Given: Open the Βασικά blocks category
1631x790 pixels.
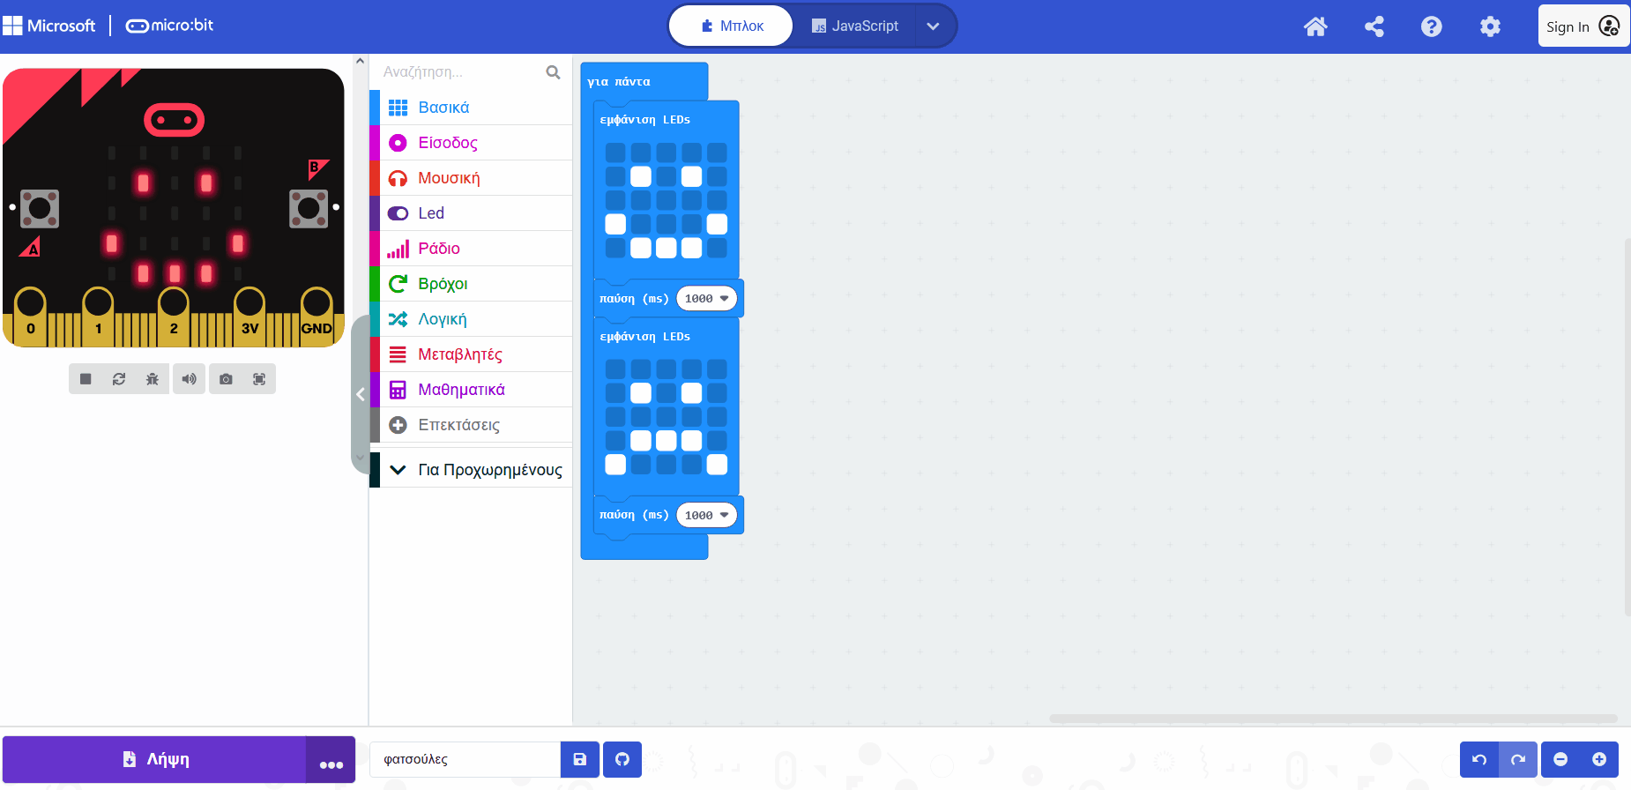Looking at the screenshot, I should pyautogui.click(x=443, y=108).
